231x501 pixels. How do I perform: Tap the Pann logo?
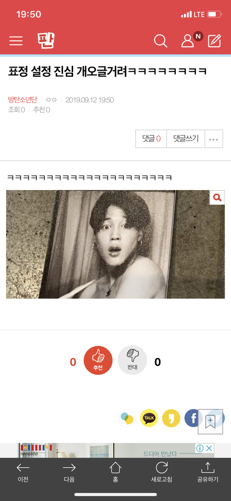(x=46, y=40)
